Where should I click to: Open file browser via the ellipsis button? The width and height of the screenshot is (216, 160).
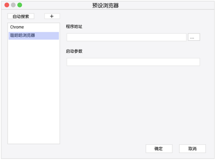click(194, 37)
